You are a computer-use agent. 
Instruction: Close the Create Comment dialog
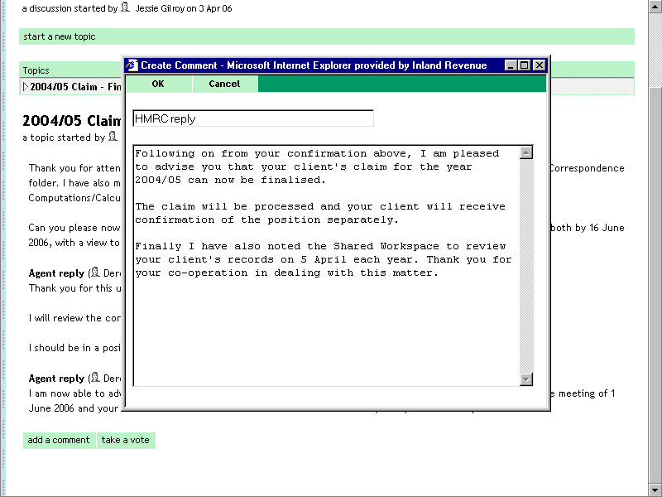point(539,65)
